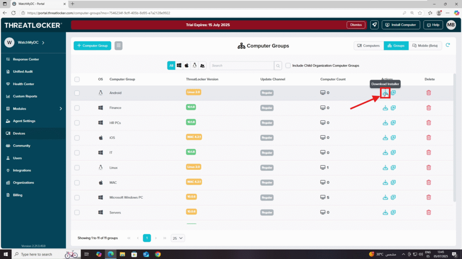Expand the WatchMyDC organization switcher
Image resolution: width=462 pixels, height=259 pixels.
tap(43, 43)
